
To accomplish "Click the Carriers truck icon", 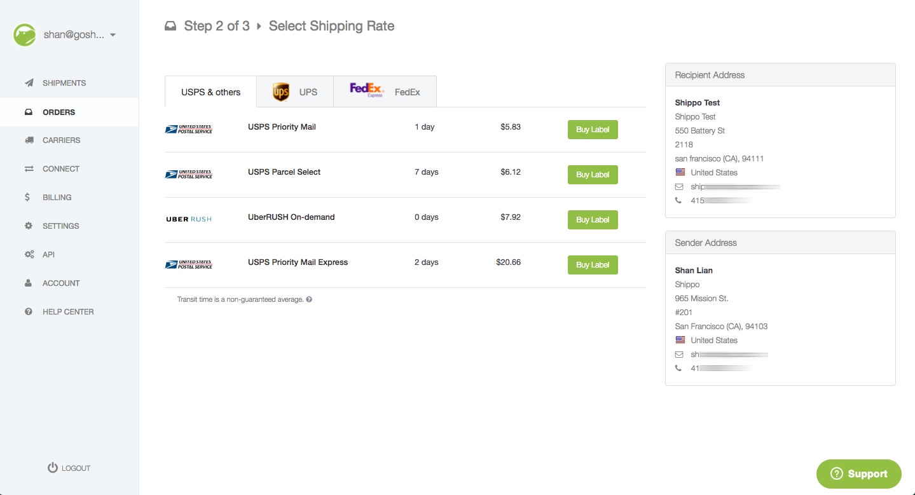I will tap(29, 140).
